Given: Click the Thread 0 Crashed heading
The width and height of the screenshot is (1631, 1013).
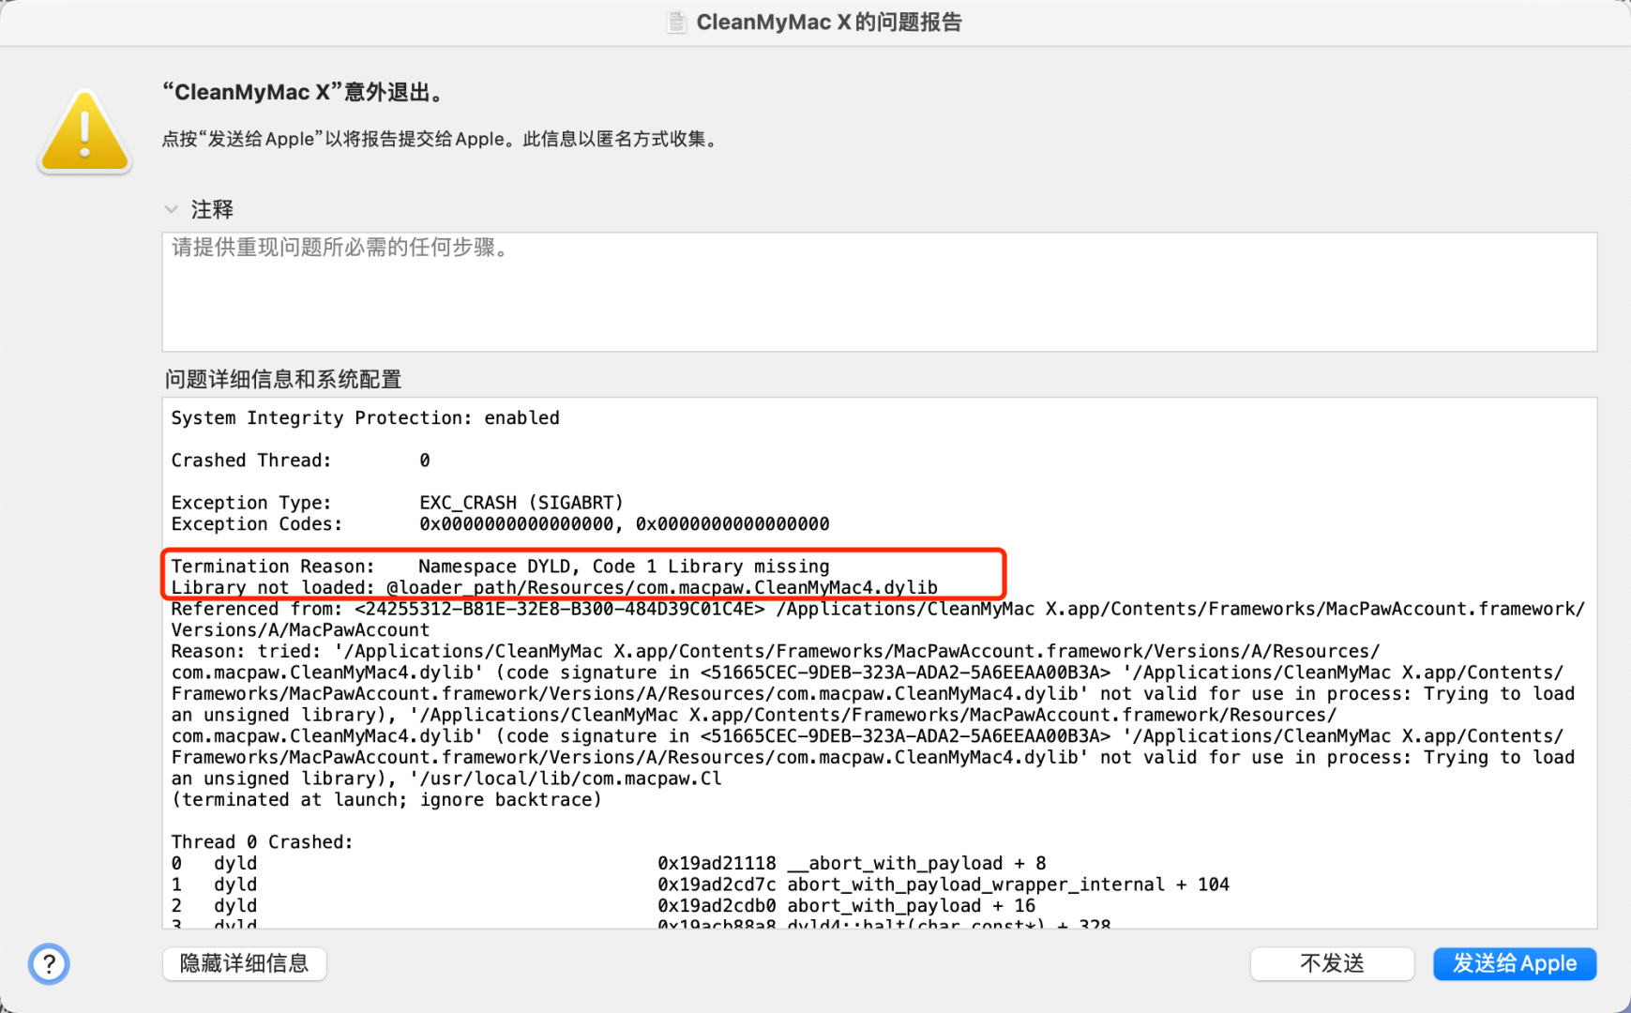Looking at the screenshot, I should pyautogui.click(x=261, y=841).
